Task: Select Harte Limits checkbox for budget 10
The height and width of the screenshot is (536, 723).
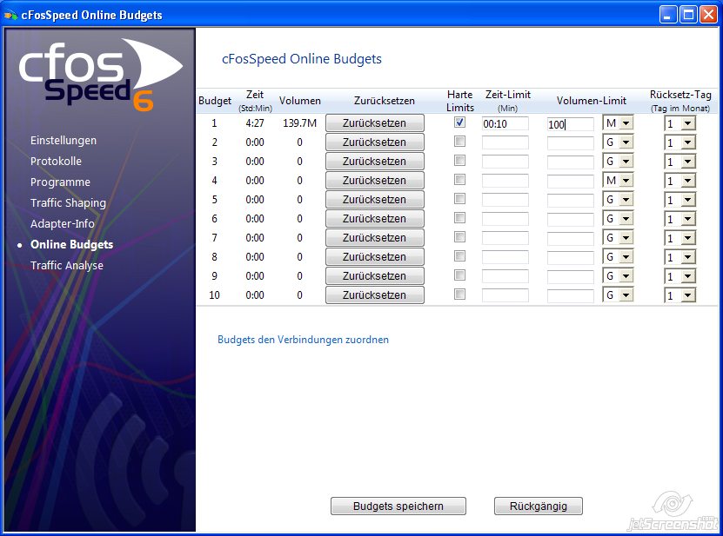Action: (459, 294)
